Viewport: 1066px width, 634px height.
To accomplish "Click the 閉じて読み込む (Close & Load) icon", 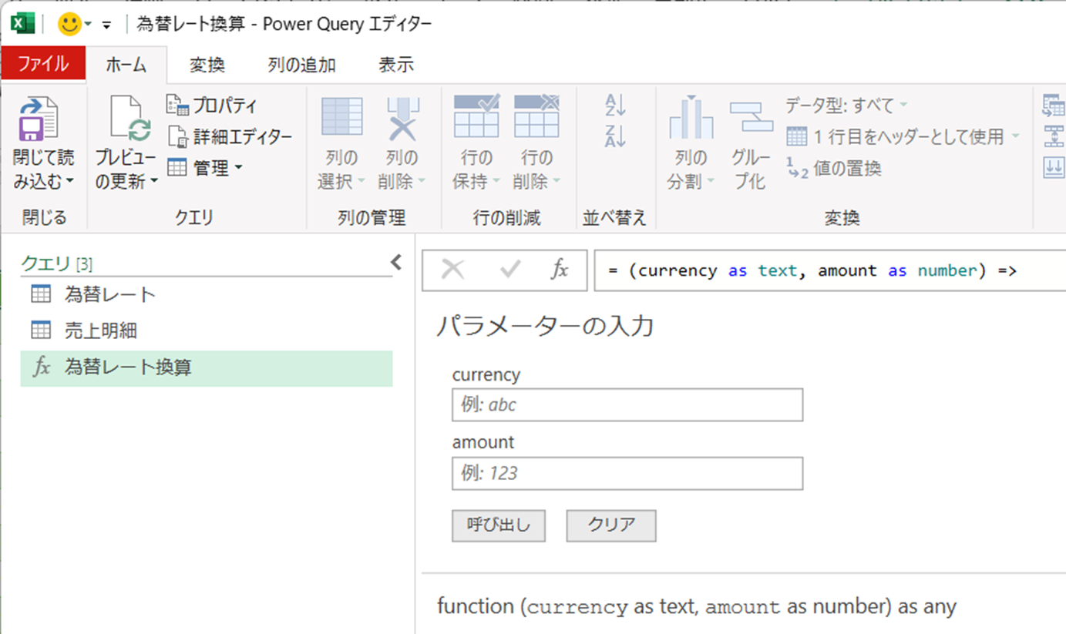I will [x=39, y=119].
